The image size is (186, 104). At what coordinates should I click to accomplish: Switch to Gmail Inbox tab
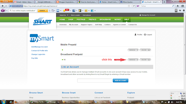pos(24,2)
